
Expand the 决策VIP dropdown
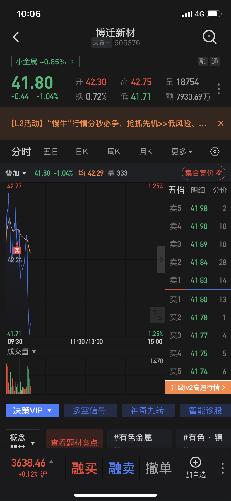tap(32, 410)
